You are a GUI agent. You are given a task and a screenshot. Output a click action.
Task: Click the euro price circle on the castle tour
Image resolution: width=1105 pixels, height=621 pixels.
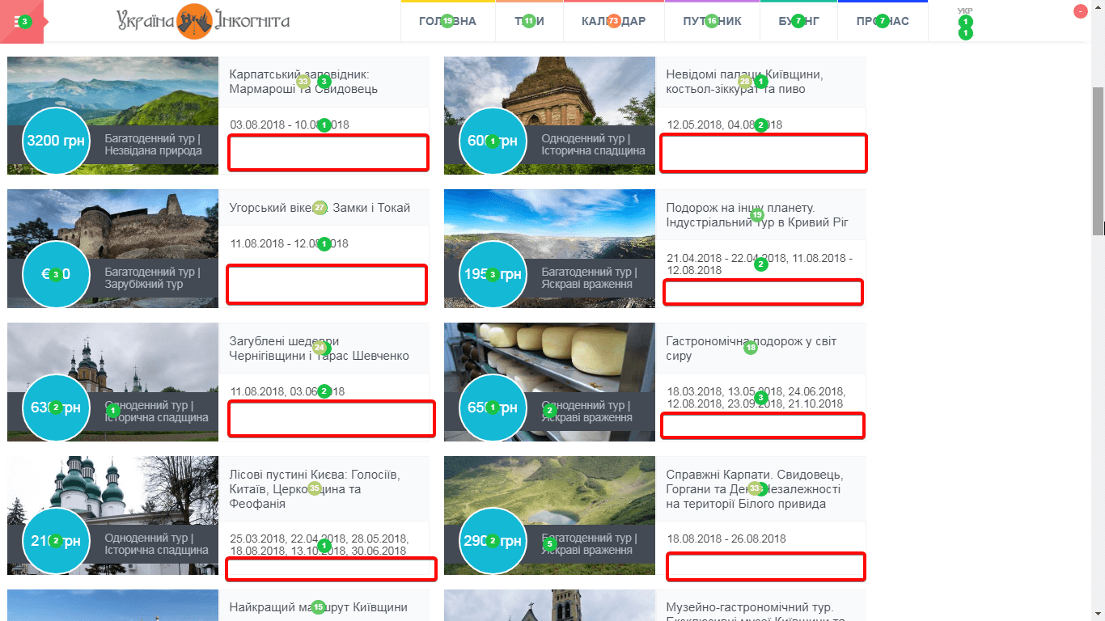(56, 274)
